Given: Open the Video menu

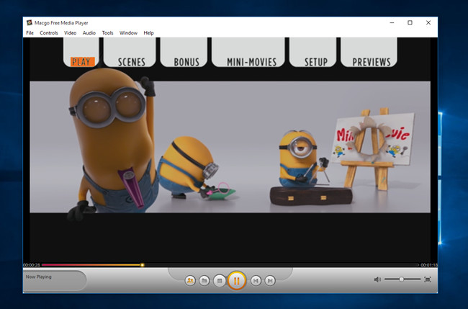Looking at the screenshot, I should pos(70,33).
